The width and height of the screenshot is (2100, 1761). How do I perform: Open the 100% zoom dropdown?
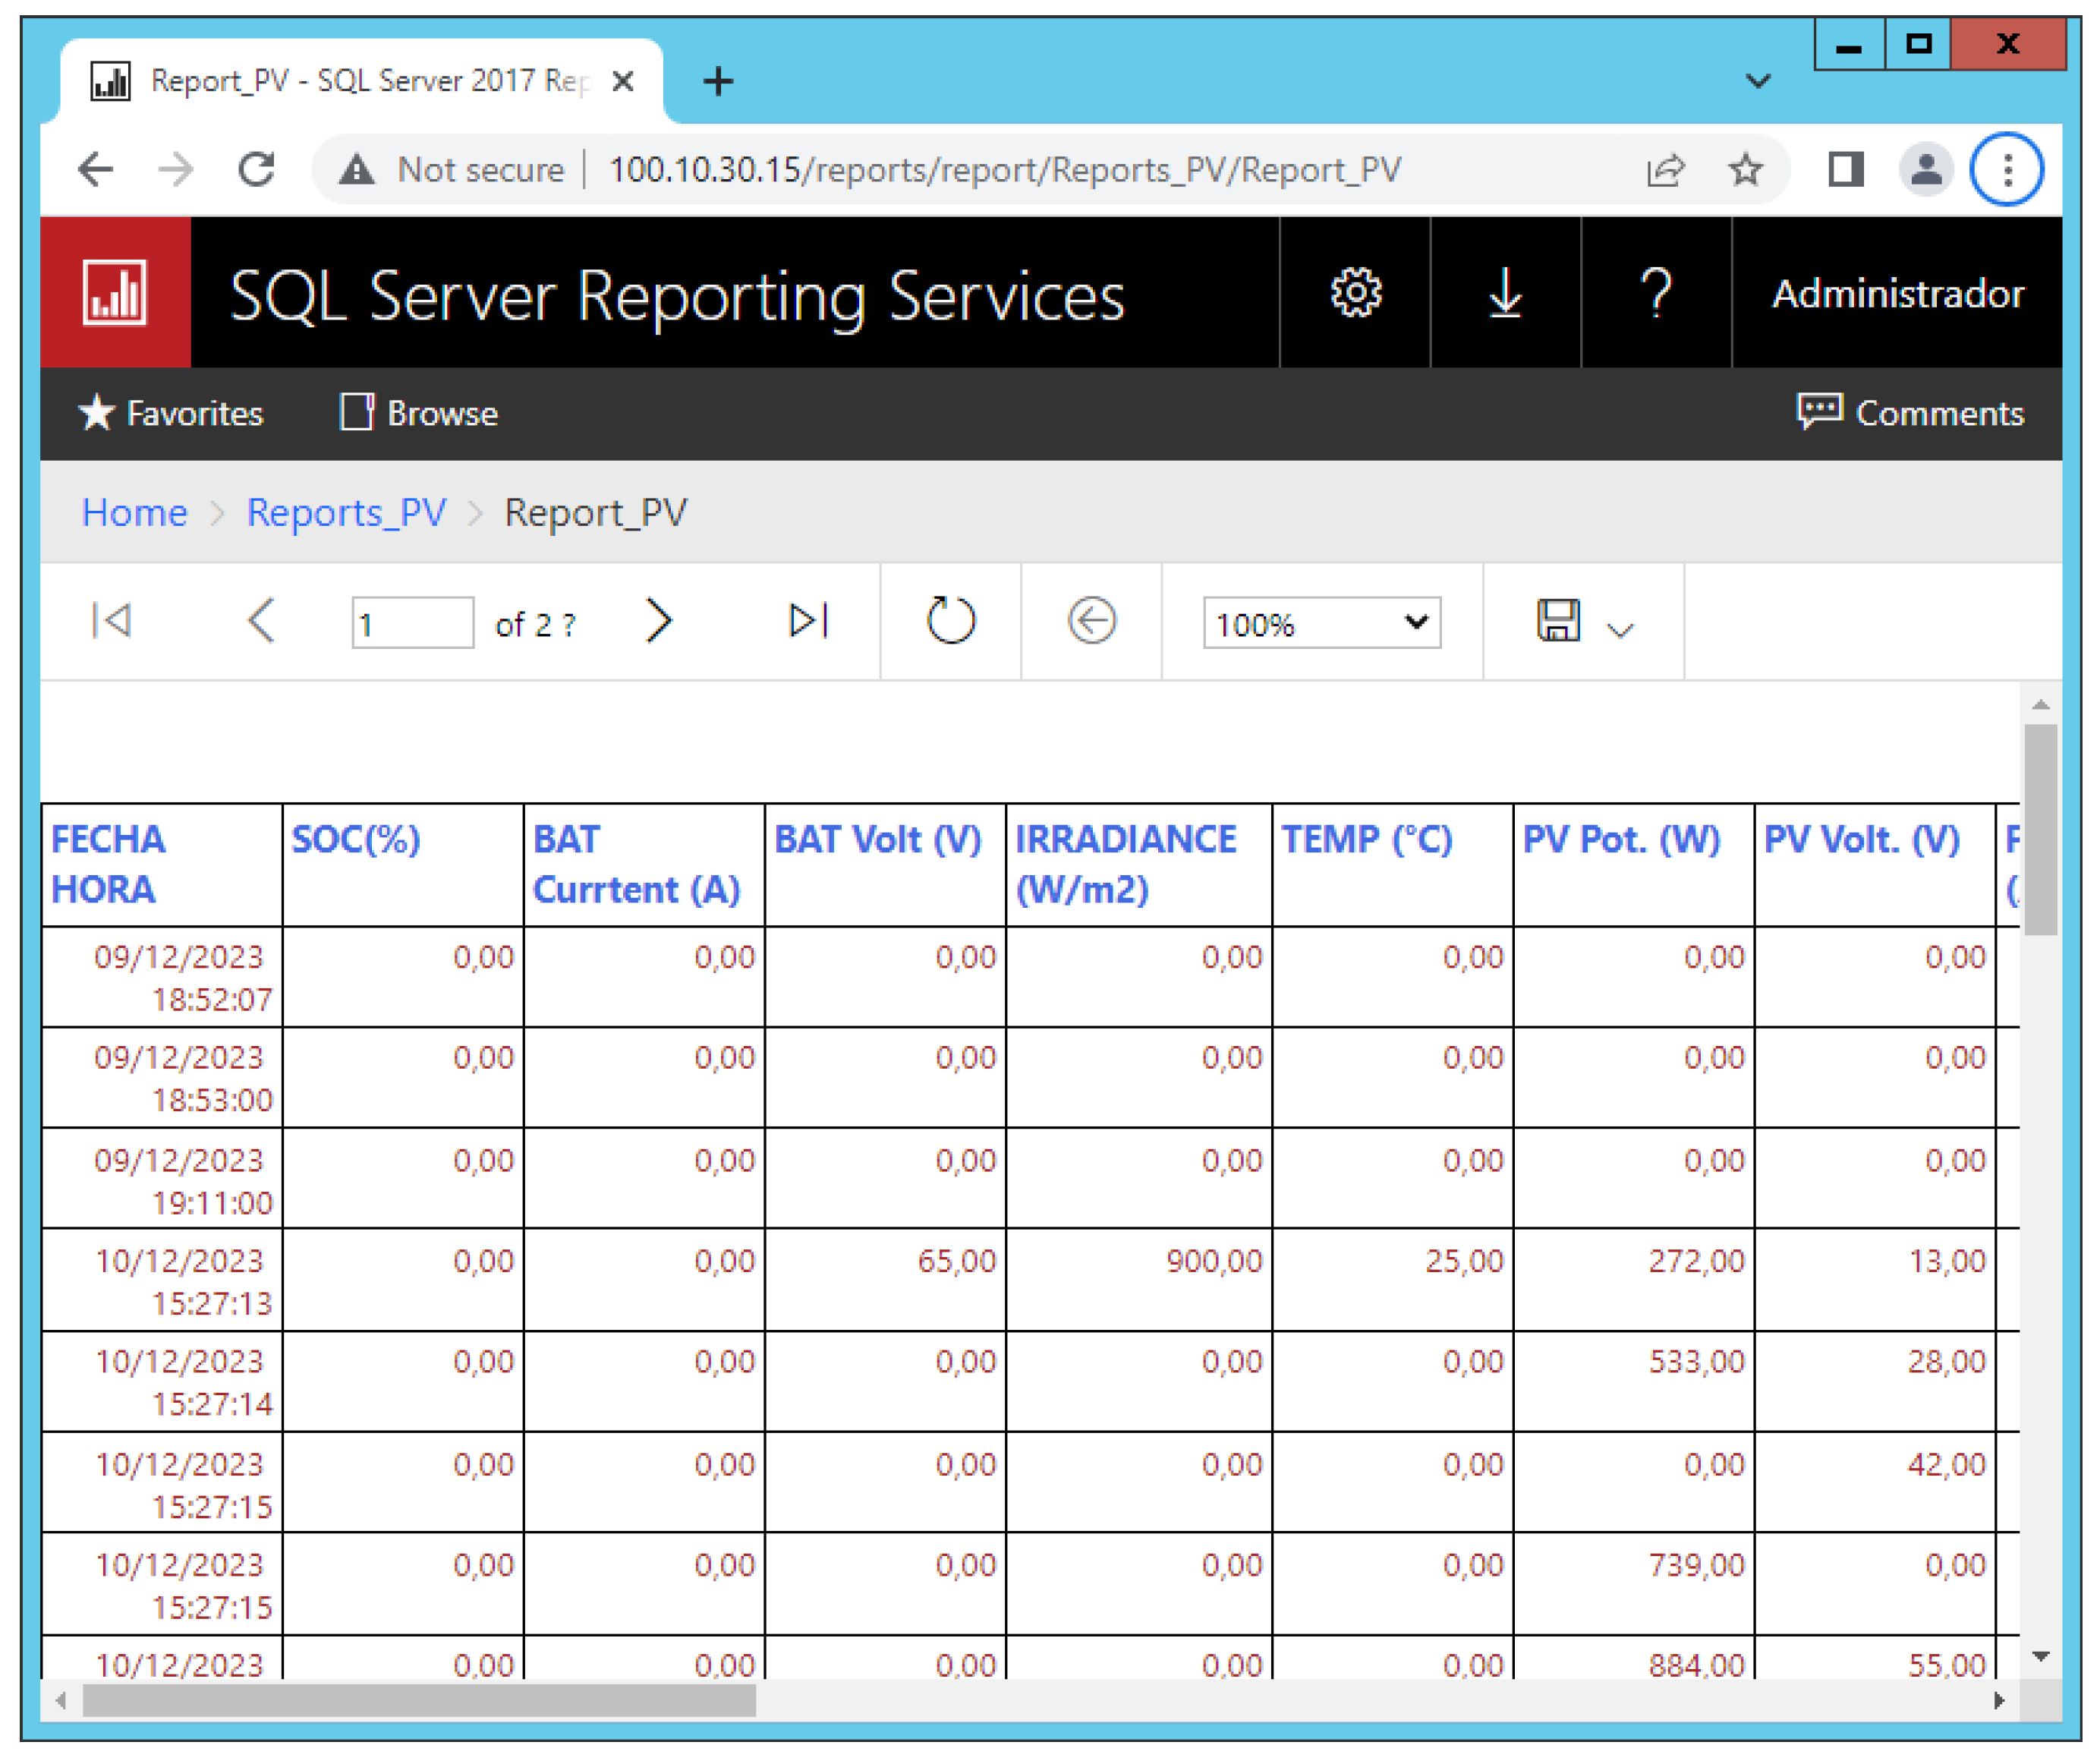[1321, 624]
